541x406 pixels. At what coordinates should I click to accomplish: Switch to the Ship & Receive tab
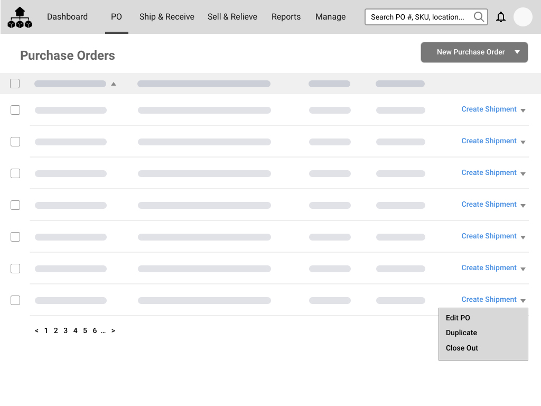166,17
